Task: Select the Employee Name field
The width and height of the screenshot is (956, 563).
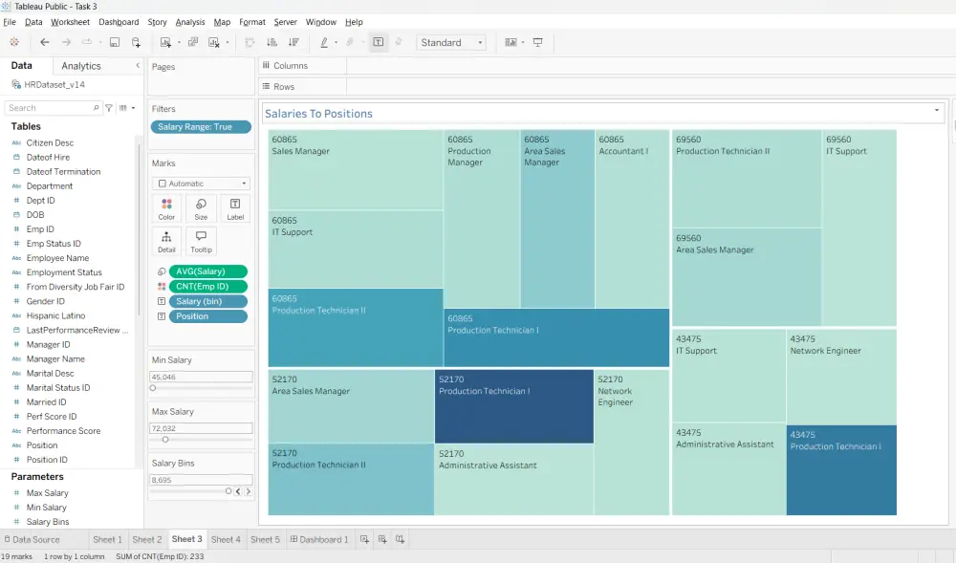Action: (x=57, y=258)
